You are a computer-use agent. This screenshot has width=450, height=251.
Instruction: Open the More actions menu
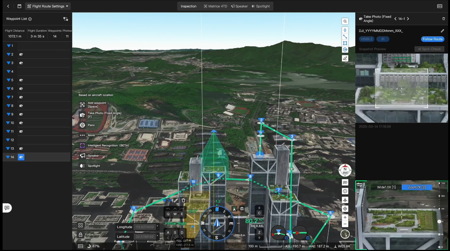(85, 135)
